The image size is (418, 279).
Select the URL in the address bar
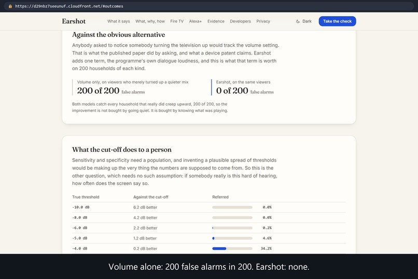click(69, 6)
